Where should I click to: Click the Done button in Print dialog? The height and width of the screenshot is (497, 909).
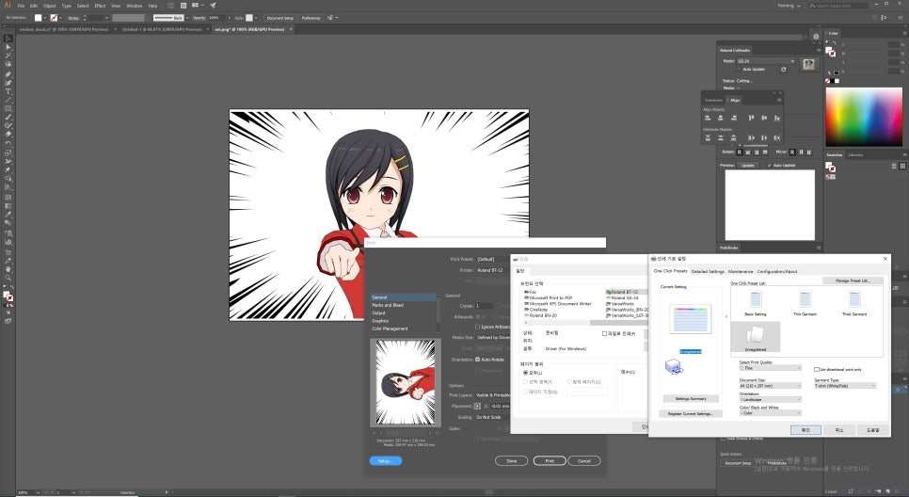click(511, 461)
